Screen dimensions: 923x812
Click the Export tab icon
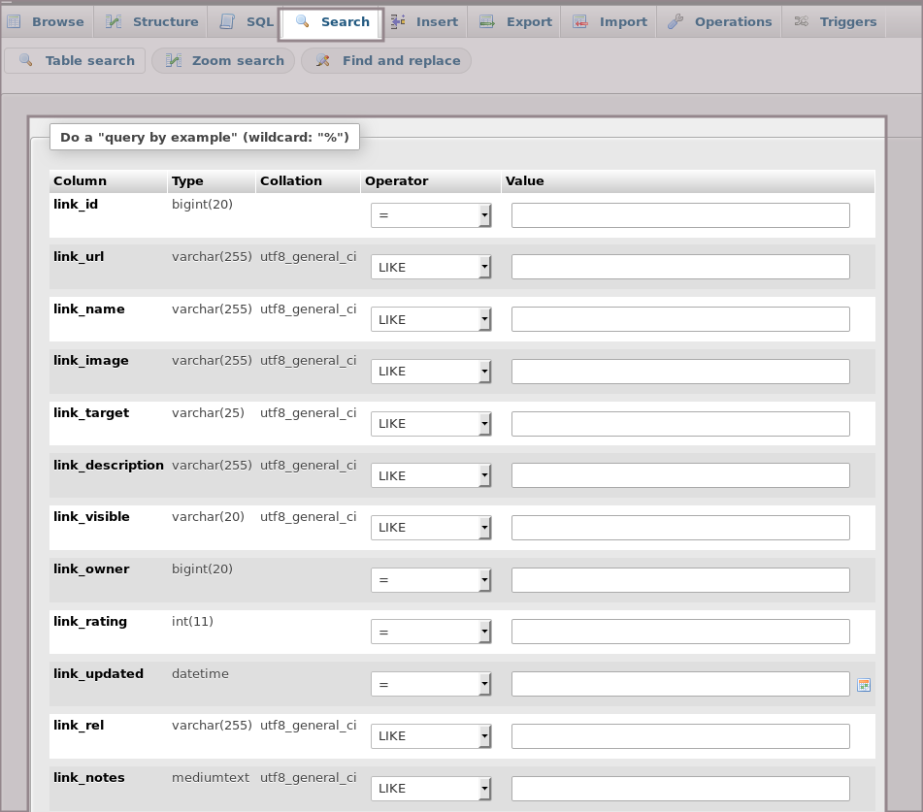click(x=487, y=21)
